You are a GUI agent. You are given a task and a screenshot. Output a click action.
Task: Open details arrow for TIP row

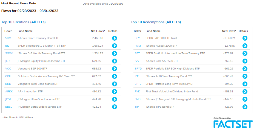click(245, 107)
